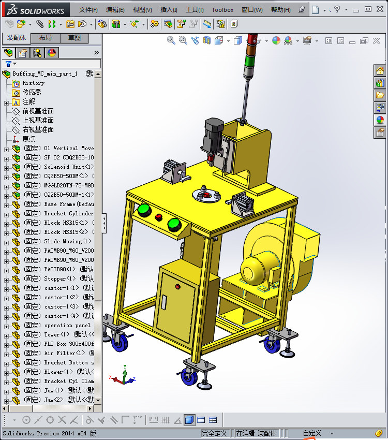Image resolution: width=388 pixels, height=440 pixels.
Task: Open the View Settings monitor icon
Action: click(x=307, y=41)
